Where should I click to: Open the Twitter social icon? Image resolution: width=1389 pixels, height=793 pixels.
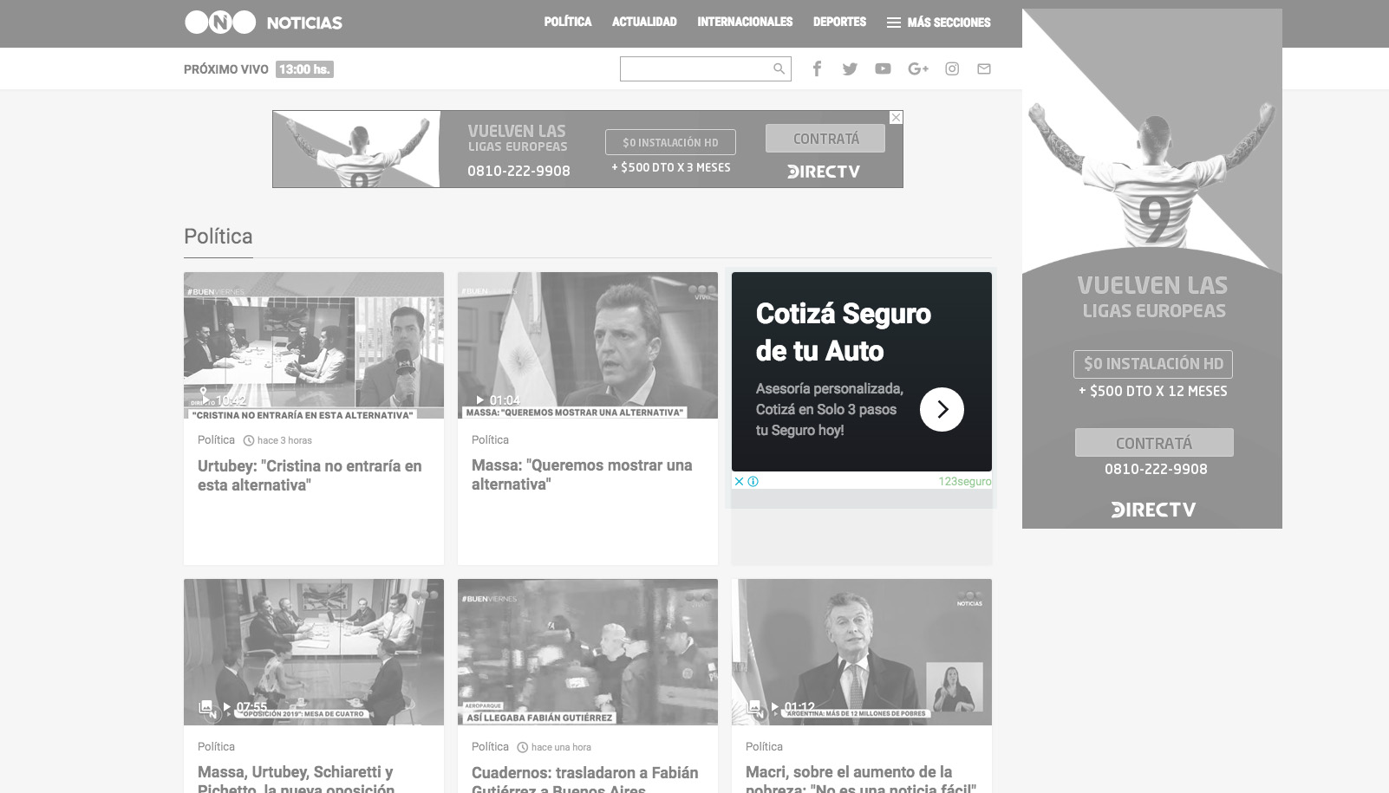pyautogui.click(x=850, y=69)
